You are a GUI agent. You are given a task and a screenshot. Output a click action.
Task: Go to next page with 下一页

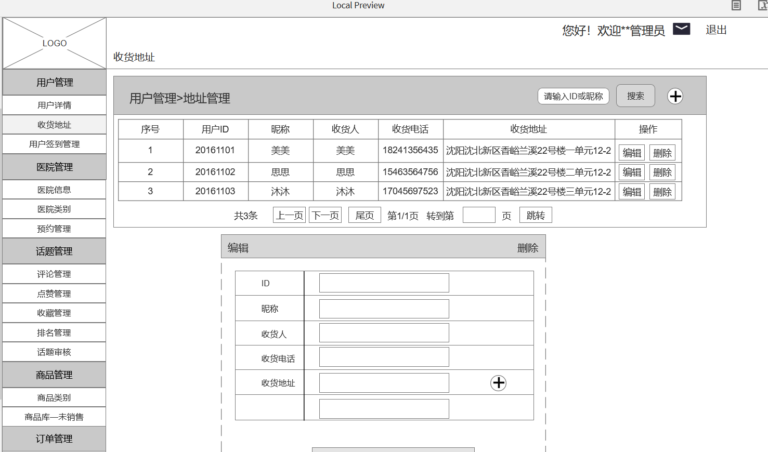tap(325, 215)
